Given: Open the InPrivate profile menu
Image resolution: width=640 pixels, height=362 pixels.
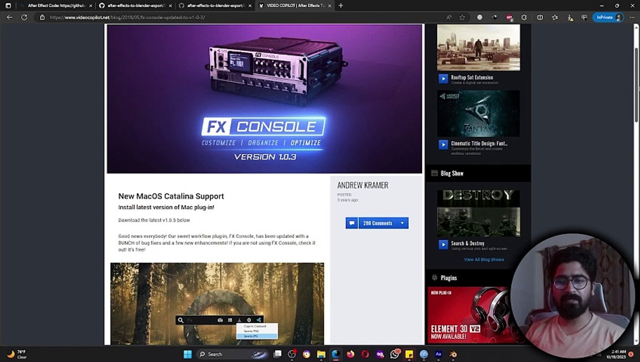Looking at the screenshot, I should (x=608, y=17).
